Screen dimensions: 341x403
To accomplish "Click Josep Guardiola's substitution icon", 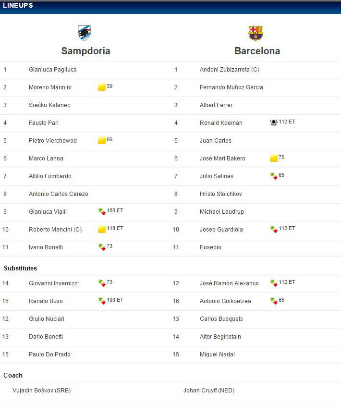I will (x=274, y=229).
